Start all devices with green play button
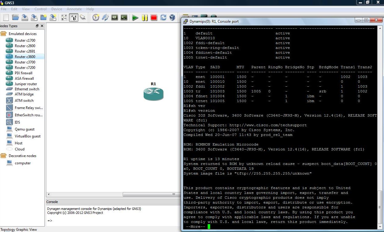The width and height of the screenshot is (384, 232). pos(135,18)
